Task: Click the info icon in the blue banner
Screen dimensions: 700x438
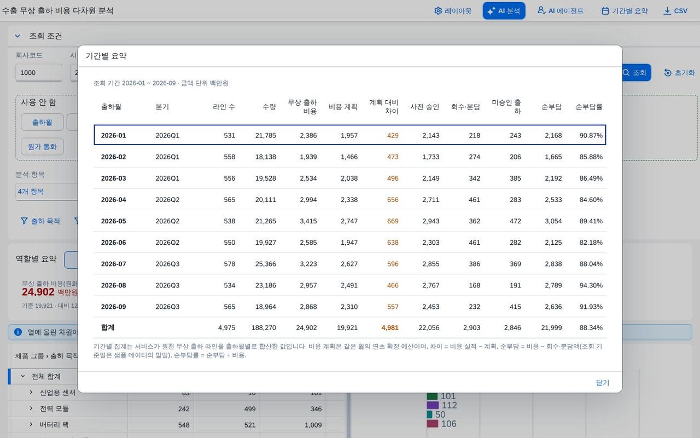Action: coord(18,332)
